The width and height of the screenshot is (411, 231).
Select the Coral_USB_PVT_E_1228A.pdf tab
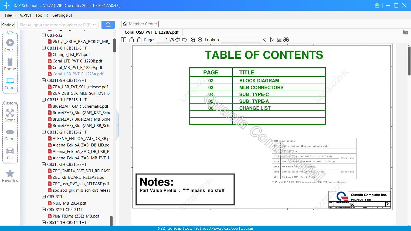coord(152,32)
